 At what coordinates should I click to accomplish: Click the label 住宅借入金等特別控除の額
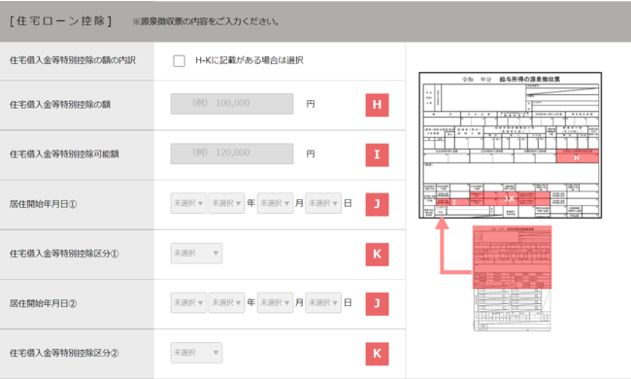(60, 104)
